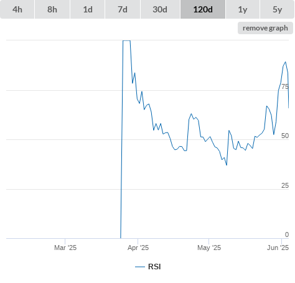Click the 75 value axis label

point(285,86)
